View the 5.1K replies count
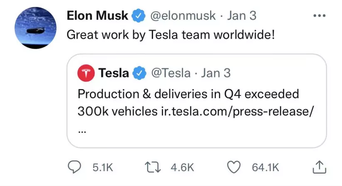The image size is (342, 186). tap(103, 168)
